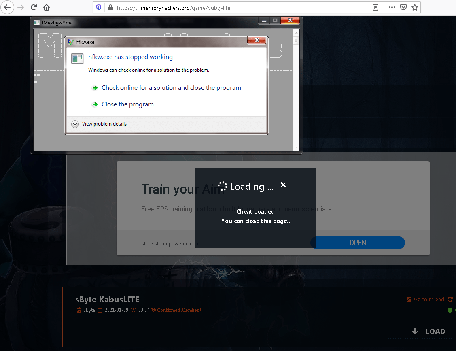Open Go to thread link
Image resolution: width=456 pixels, height=351 pixels.
tap(426, 299)
